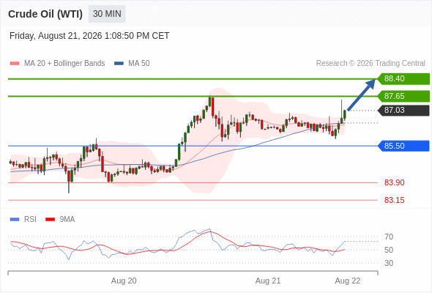Click the blue upward trend arrow
This screenshot has width=432, height=293.
[x=361, y=94]
